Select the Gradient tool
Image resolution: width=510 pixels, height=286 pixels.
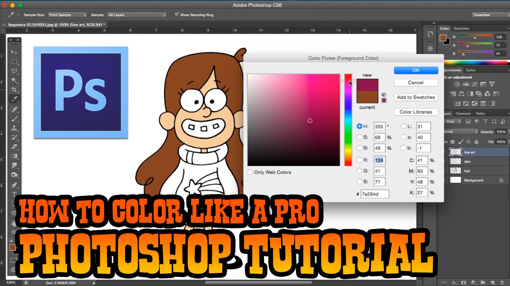14,156
